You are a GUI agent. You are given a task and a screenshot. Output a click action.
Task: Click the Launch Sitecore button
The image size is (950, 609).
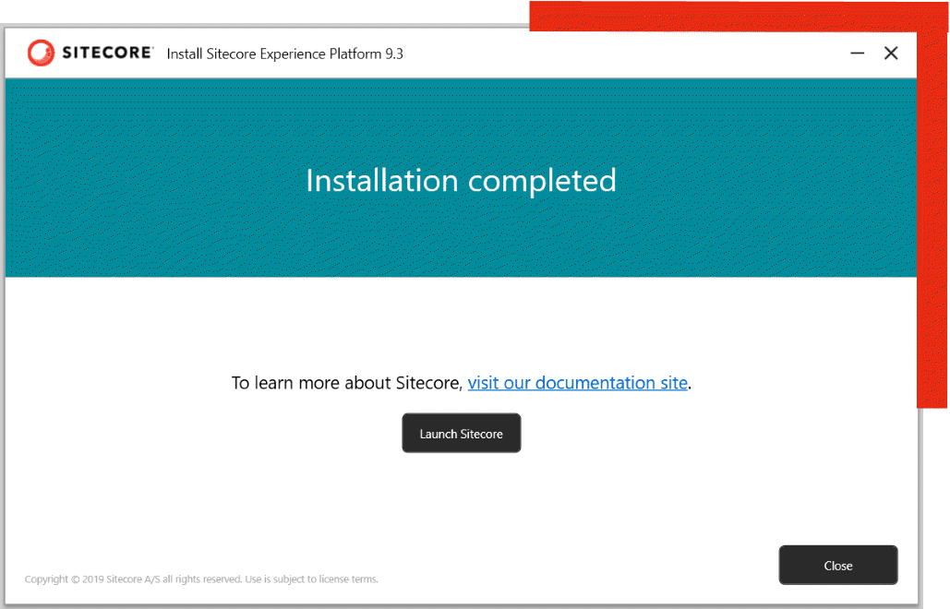[x=461, y=433]
